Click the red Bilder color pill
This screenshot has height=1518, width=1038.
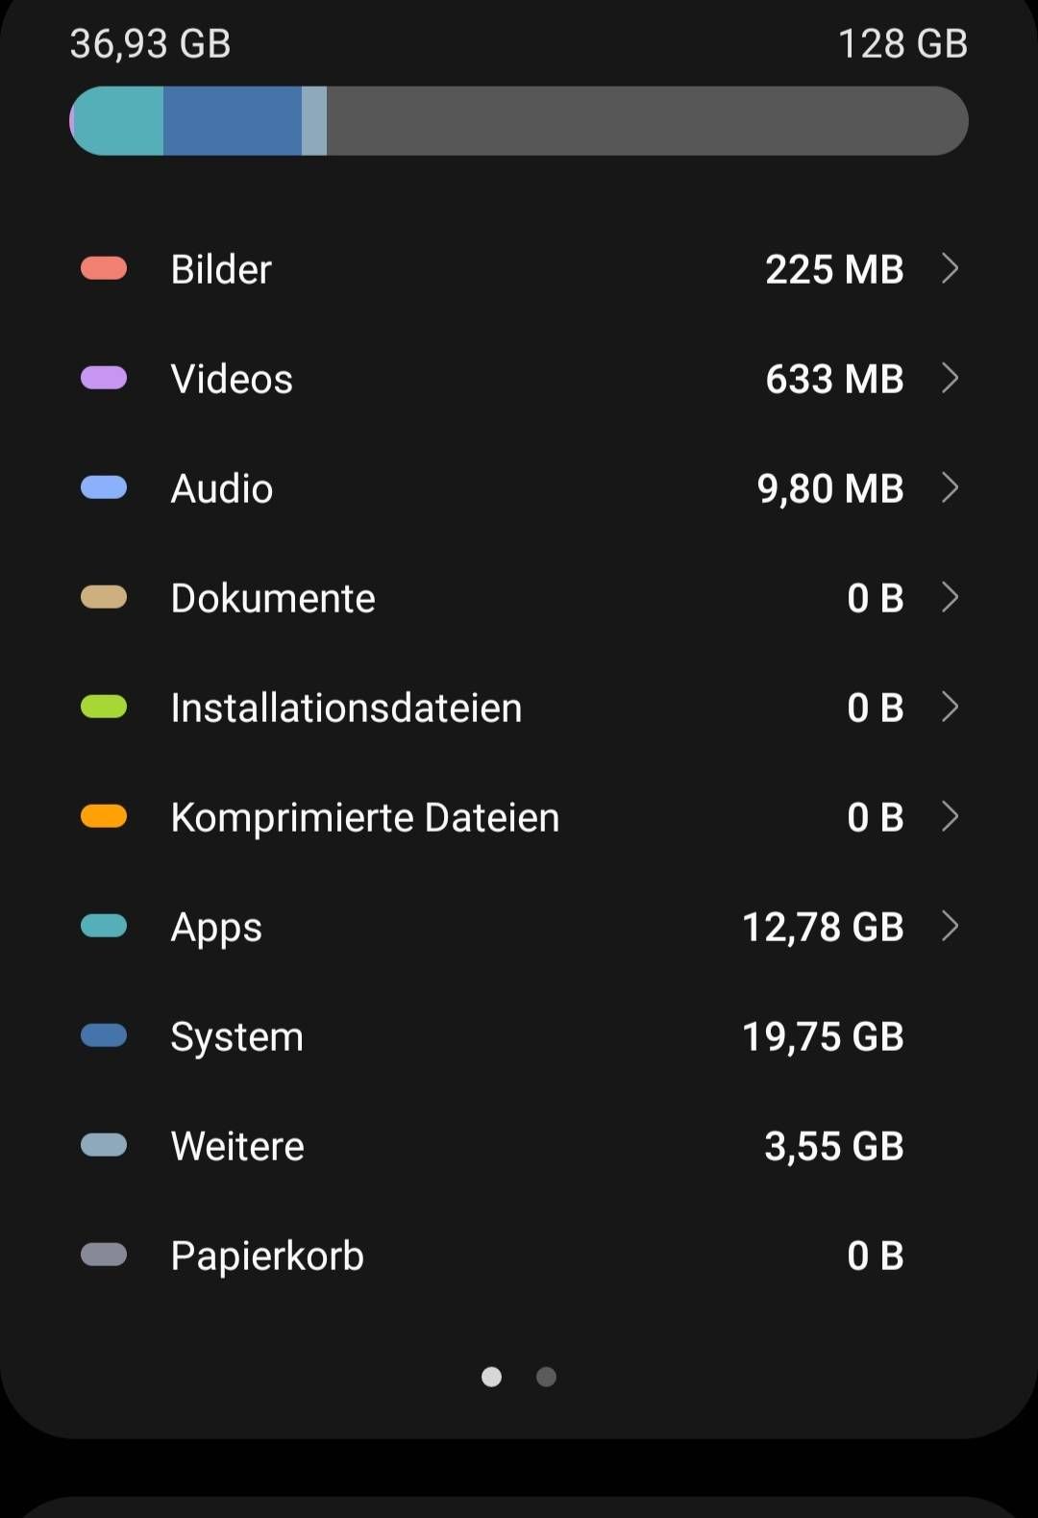tap(104, 268)
